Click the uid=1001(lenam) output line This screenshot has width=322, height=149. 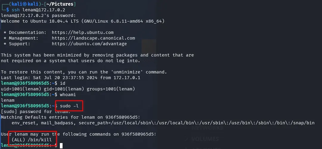68,89
